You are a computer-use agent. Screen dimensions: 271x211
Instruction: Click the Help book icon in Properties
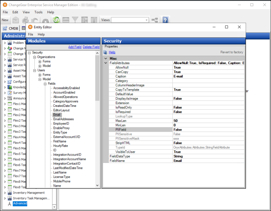tap(105, 52)
